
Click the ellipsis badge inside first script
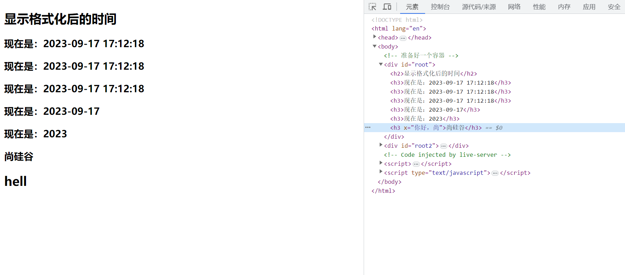click(x=416, y=164)
